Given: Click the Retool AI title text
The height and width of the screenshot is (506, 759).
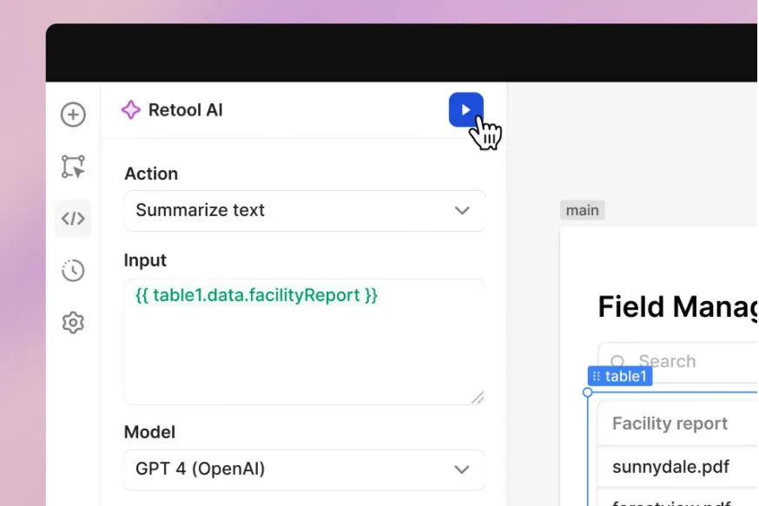Looking at the screenshot, I should pos(185,110).
